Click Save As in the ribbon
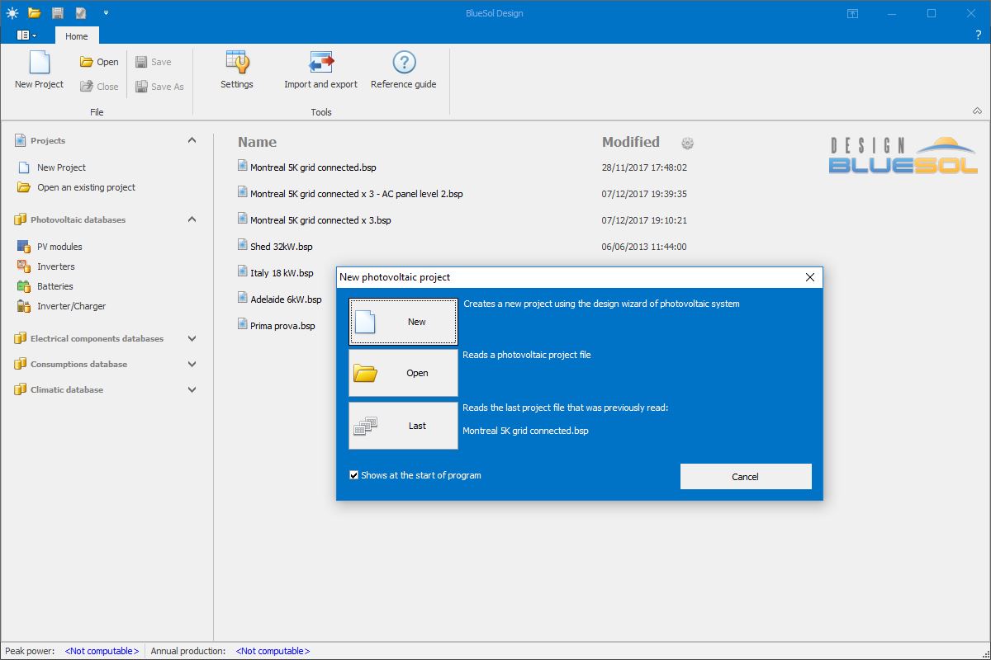 pos(159,86)
